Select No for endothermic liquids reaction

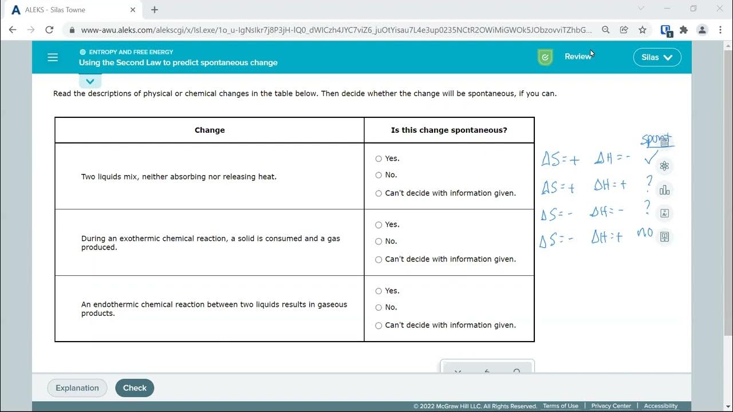click(379, 308)
